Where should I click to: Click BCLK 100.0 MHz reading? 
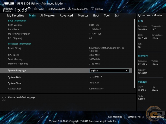tap(143, 38)
